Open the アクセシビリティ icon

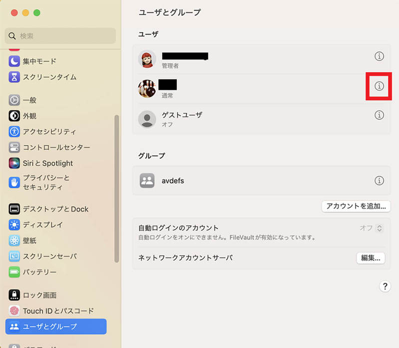[x=14, y=131]
